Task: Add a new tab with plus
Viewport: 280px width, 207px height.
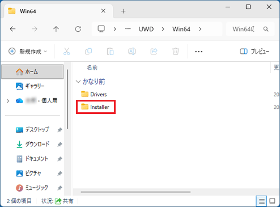Action: [123, 11]
